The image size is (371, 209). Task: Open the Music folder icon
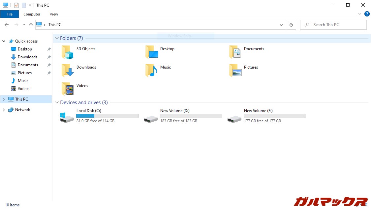(151, 71)
